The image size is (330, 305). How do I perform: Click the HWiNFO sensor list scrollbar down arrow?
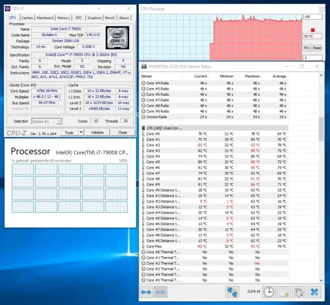(321, 280)
